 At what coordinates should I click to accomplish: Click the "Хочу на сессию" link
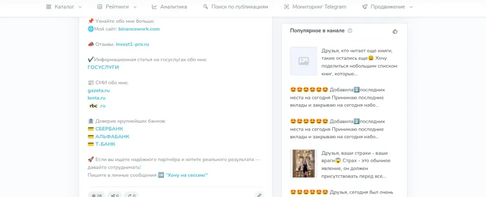[187, 175]
